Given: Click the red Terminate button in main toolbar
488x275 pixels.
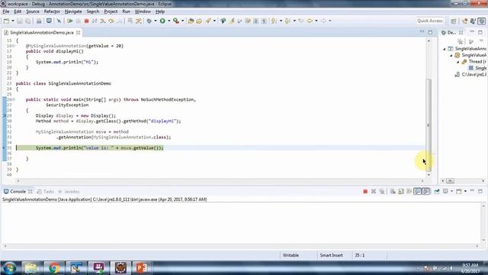Looking at the screenshot, I should (86, 21).
